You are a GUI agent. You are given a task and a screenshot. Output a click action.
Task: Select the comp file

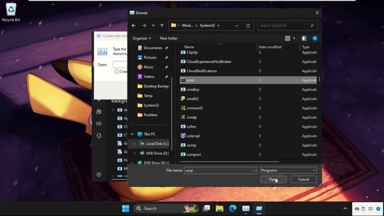pos(191,145)
